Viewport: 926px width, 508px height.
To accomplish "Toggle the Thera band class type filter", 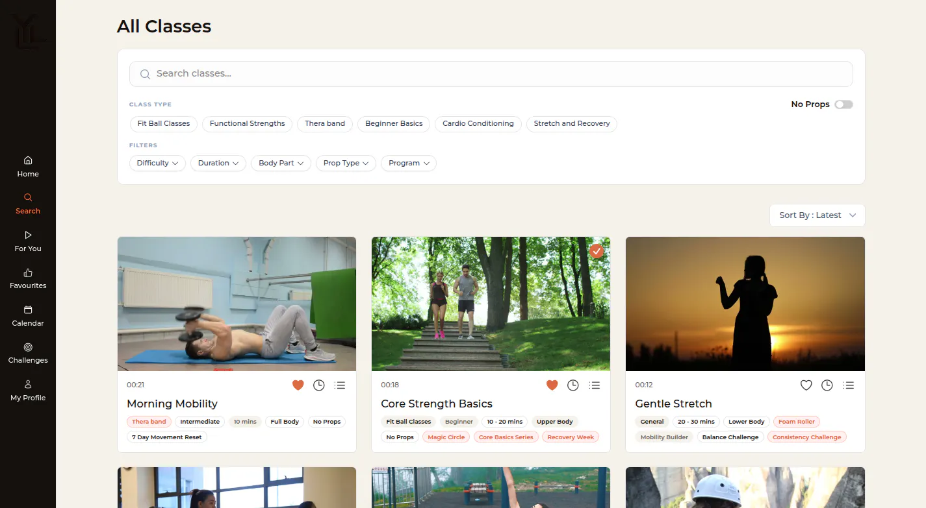I will [x=325, y=123].
